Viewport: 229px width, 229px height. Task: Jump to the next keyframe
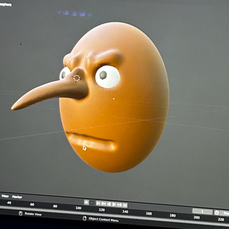click(119, 205)
